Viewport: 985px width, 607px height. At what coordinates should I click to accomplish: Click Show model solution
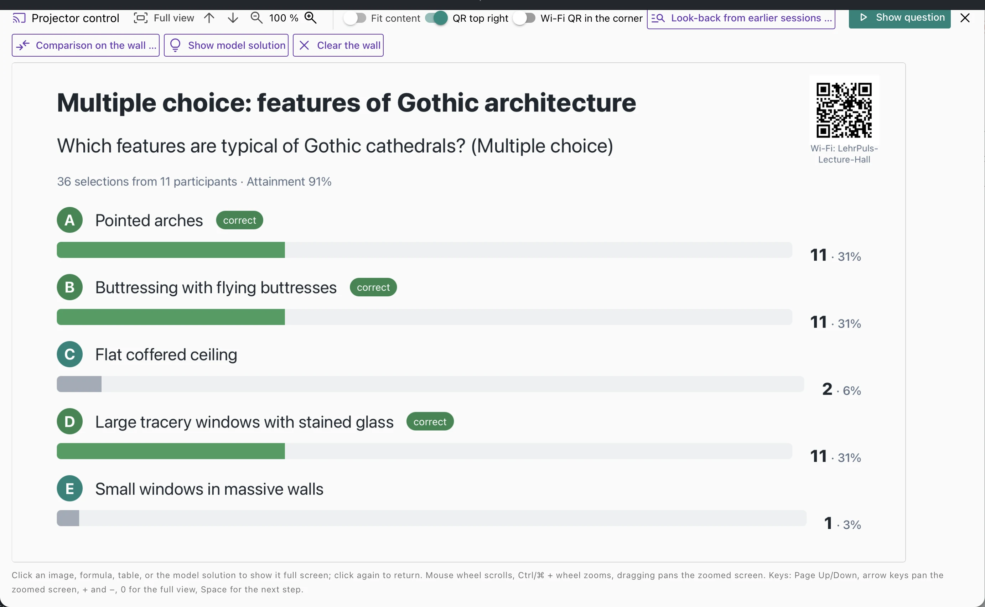click(x=226, y=45)
